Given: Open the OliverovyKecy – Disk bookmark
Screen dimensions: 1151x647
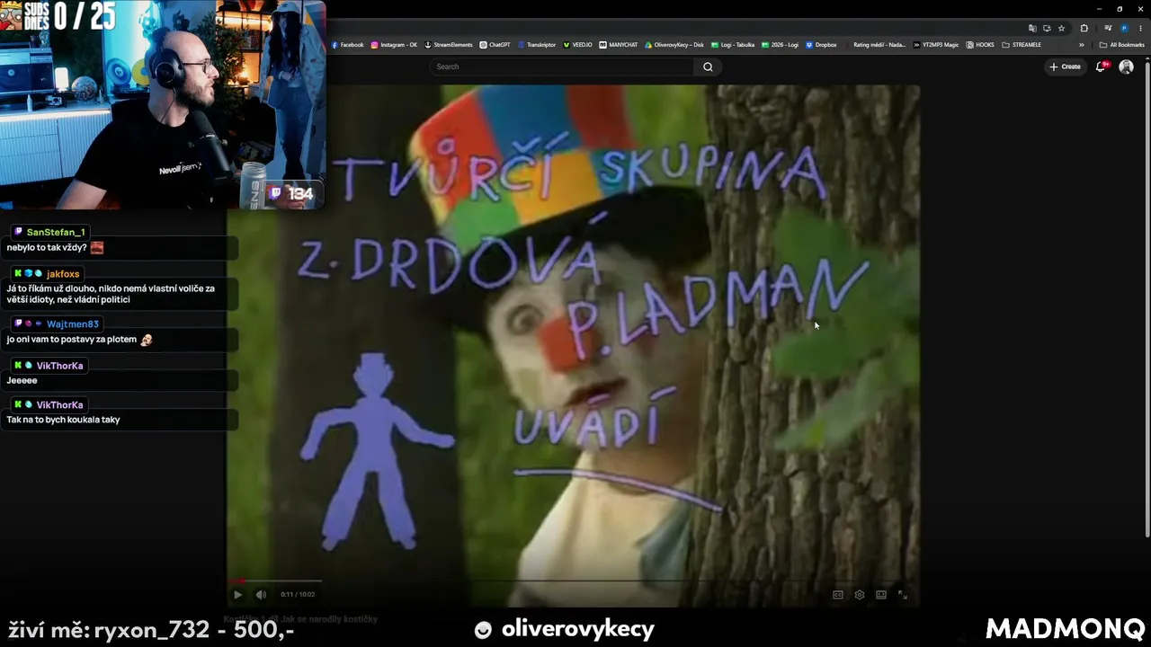Looking at the screenshot, I should 674,45.
